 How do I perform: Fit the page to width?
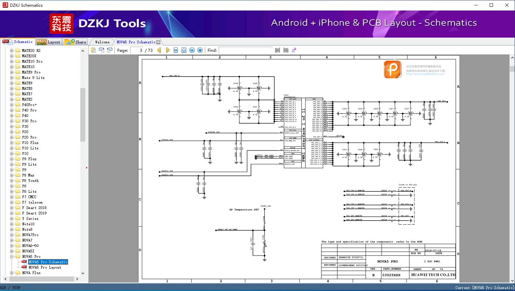[176, 50]
